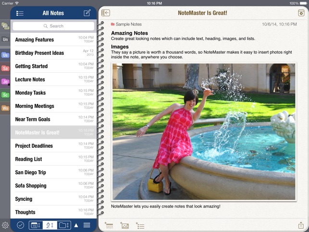Sort notes by folder

(x=64, y=225)
